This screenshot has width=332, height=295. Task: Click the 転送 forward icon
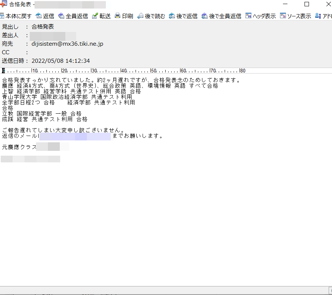[x=95, y=16]
